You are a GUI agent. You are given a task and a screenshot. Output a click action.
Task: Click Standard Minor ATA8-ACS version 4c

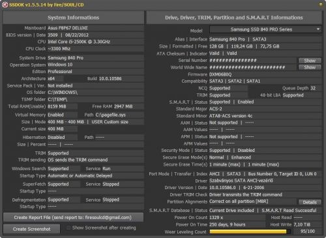(x=231, y=116)
